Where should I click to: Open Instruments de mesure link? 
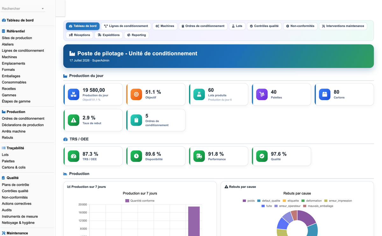point(20,216)
